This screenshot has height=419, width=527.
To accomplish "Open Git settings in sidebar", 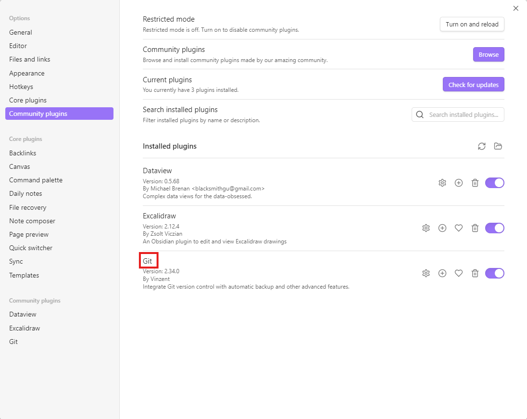I will (x=13, y=342).
